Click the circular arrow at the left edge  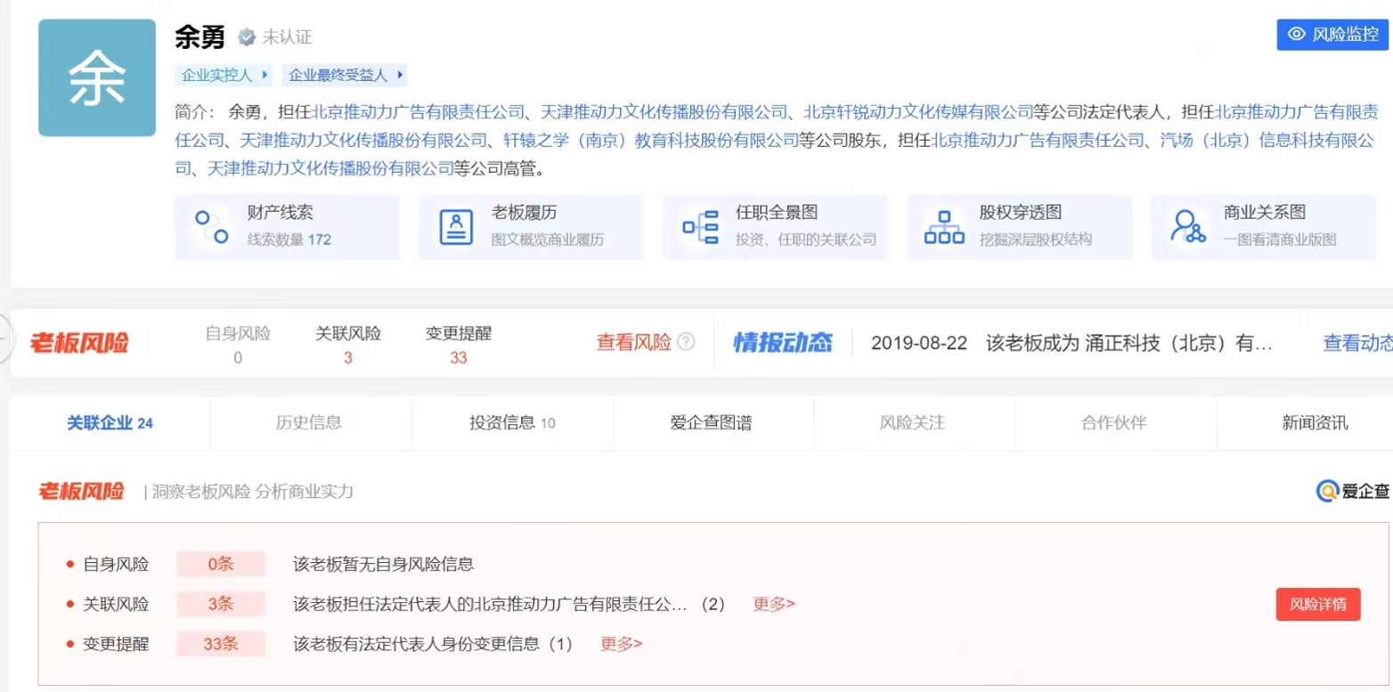6,338
